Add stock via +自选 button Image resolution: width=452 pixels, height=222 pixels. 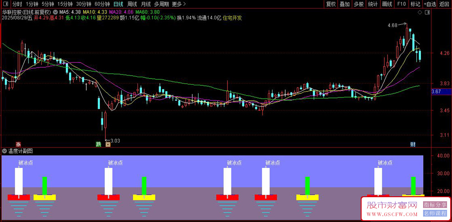(x=430, y=4)
